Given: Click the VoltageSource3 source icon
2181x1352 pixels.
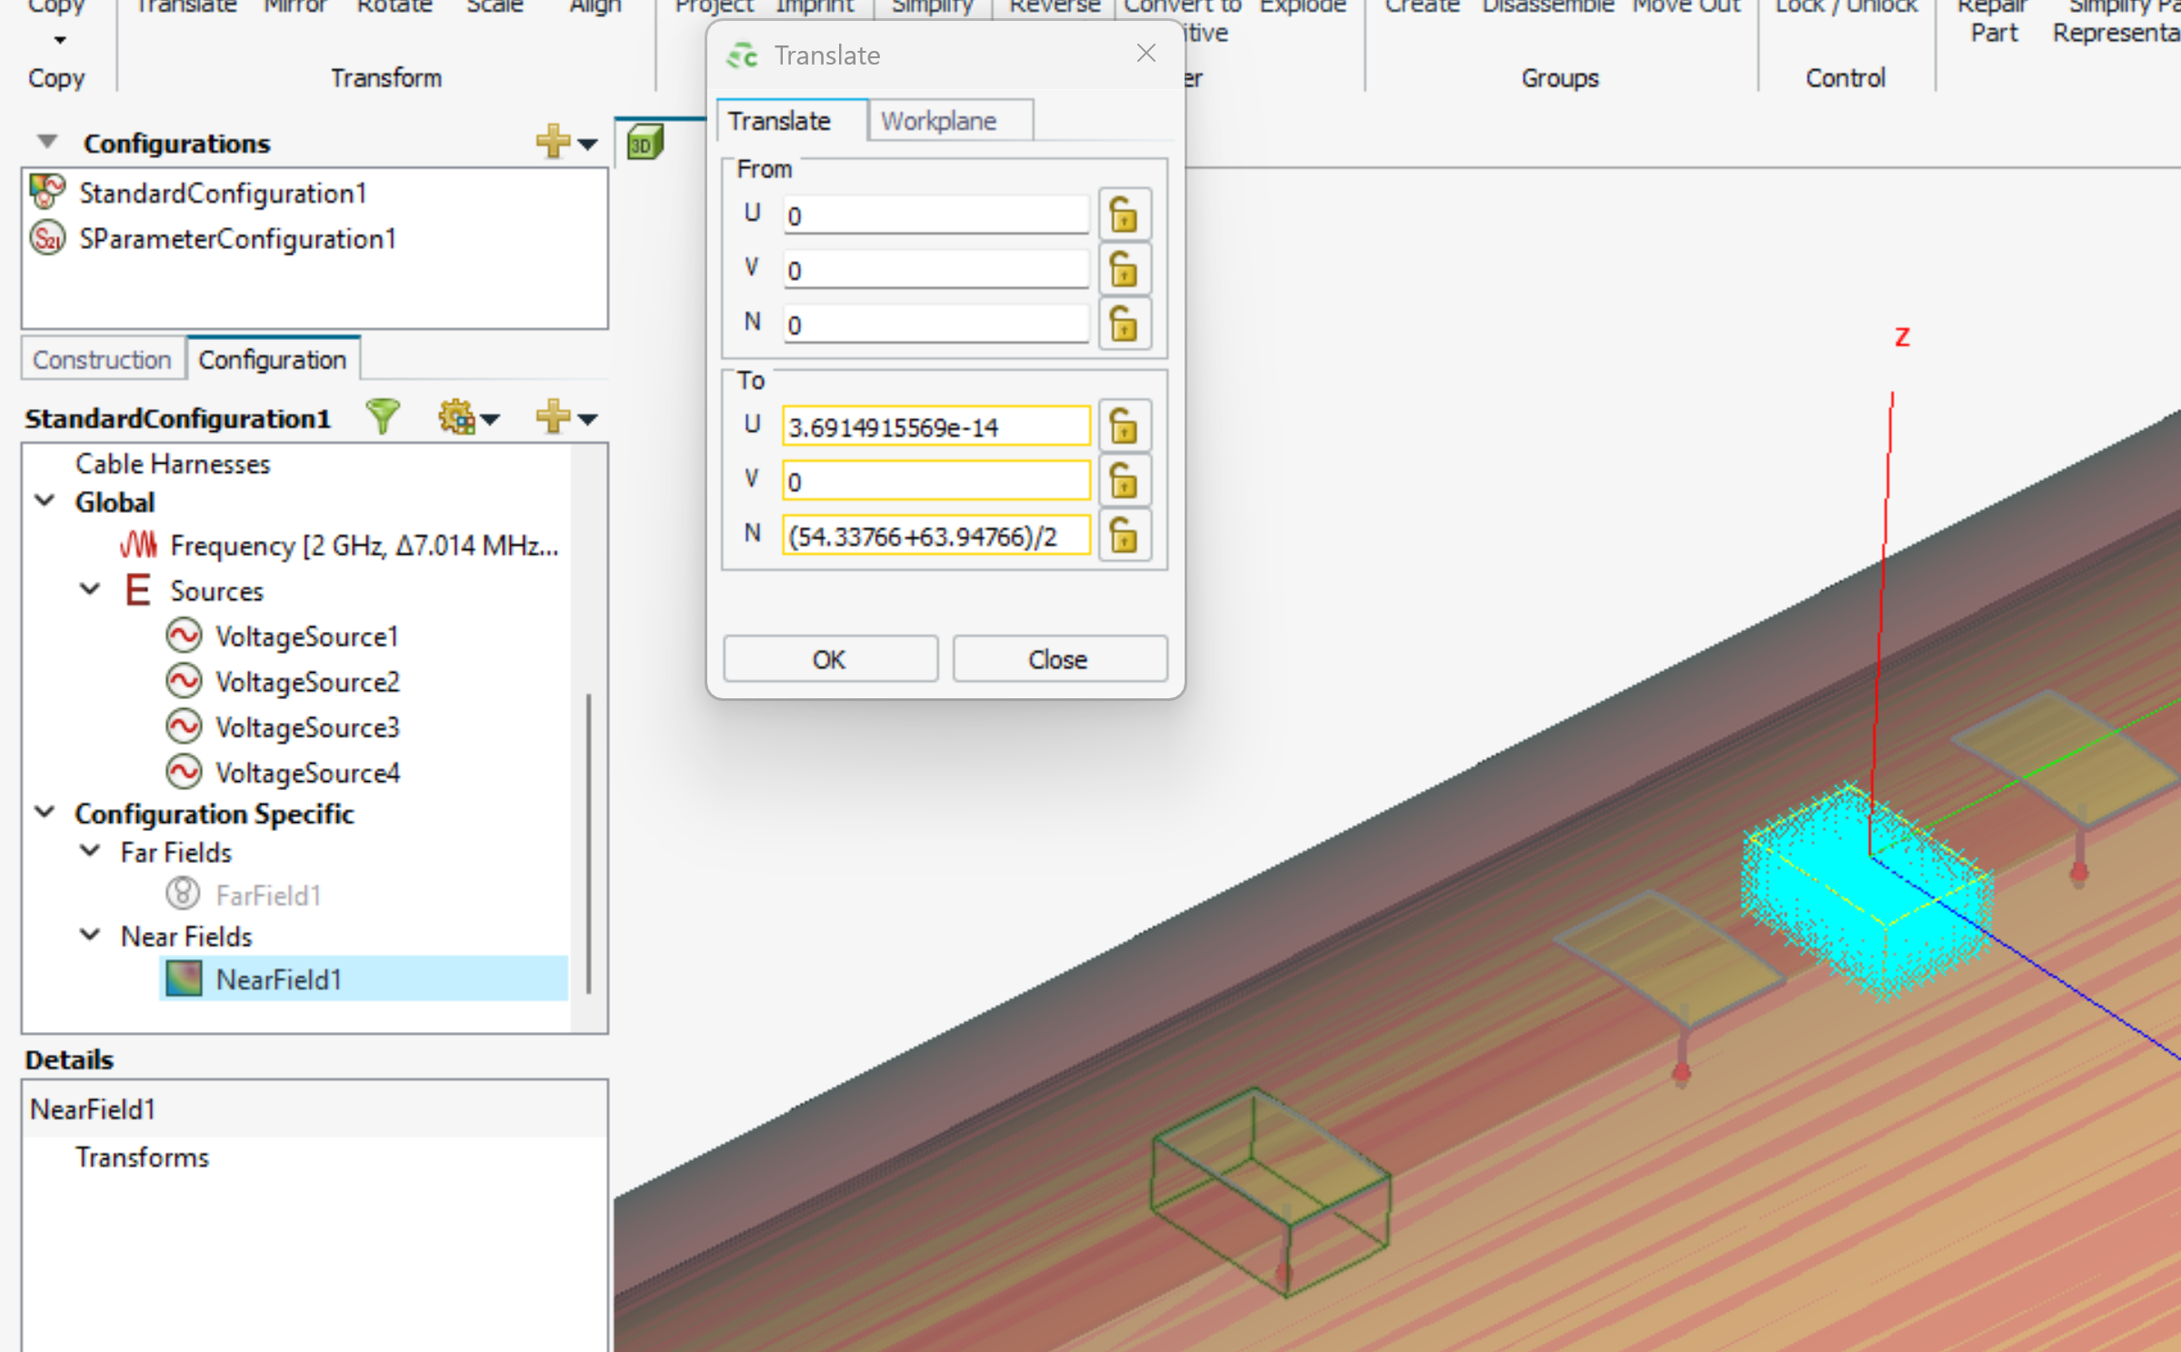Looking at the screenshot, I should [184, 726].
